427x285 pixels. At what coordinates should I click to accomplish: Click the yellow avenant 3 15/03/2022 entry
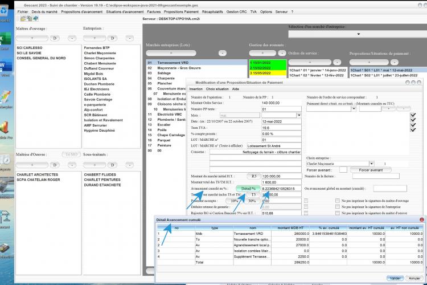click(268, 73)
